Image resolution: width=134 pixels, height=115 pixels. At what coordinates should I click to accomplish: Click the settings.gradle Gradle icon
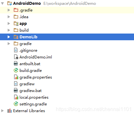click(16, 104)
